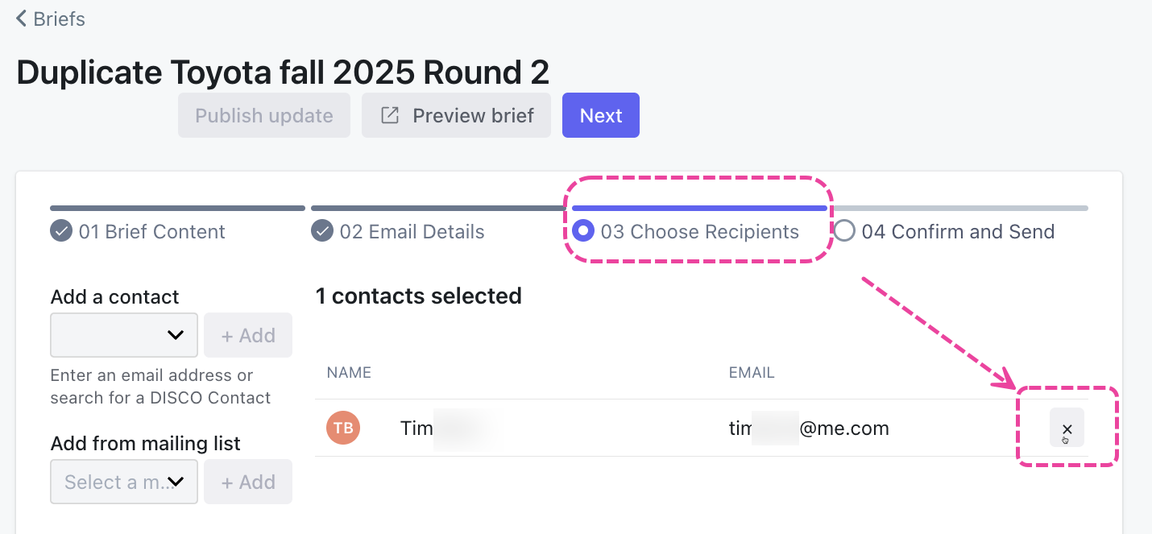Select the 03 Choose Recipients radio indicator
Screen dimensions: 1152x534
(x=583, y=232)
